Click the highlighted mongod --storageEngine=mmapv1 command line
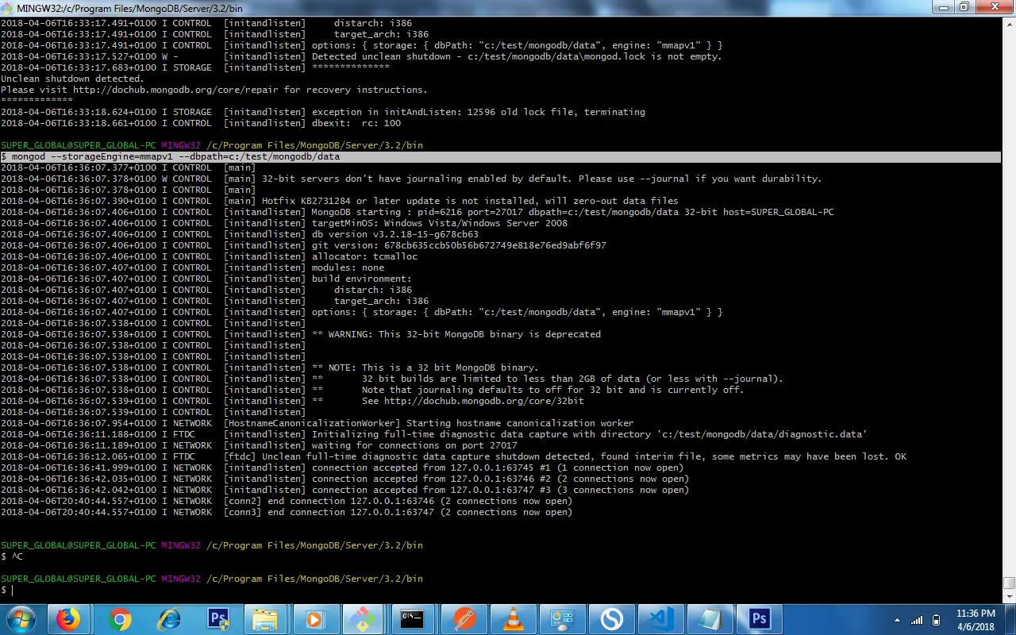This screenshot has width=1016, height=635. (500, 156)
